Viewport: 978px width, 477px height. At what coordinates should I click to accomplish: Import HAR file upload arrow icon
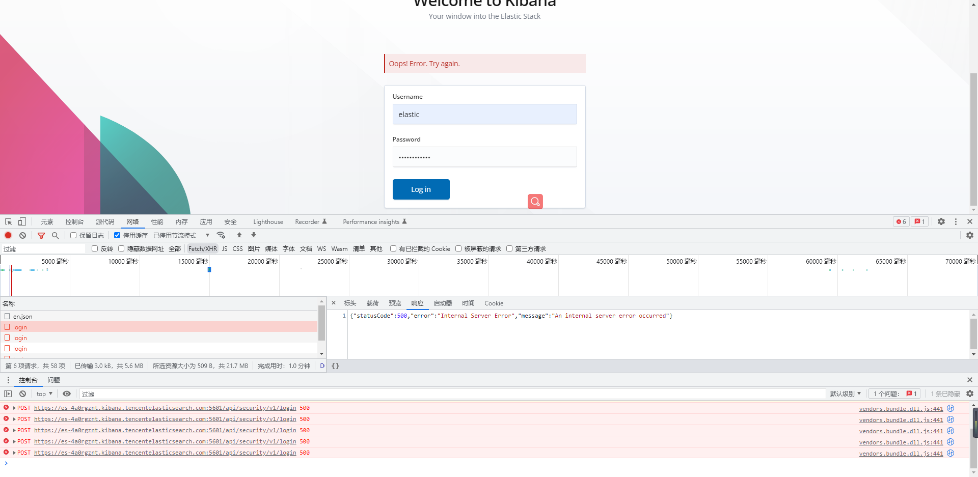click(239, 235)
